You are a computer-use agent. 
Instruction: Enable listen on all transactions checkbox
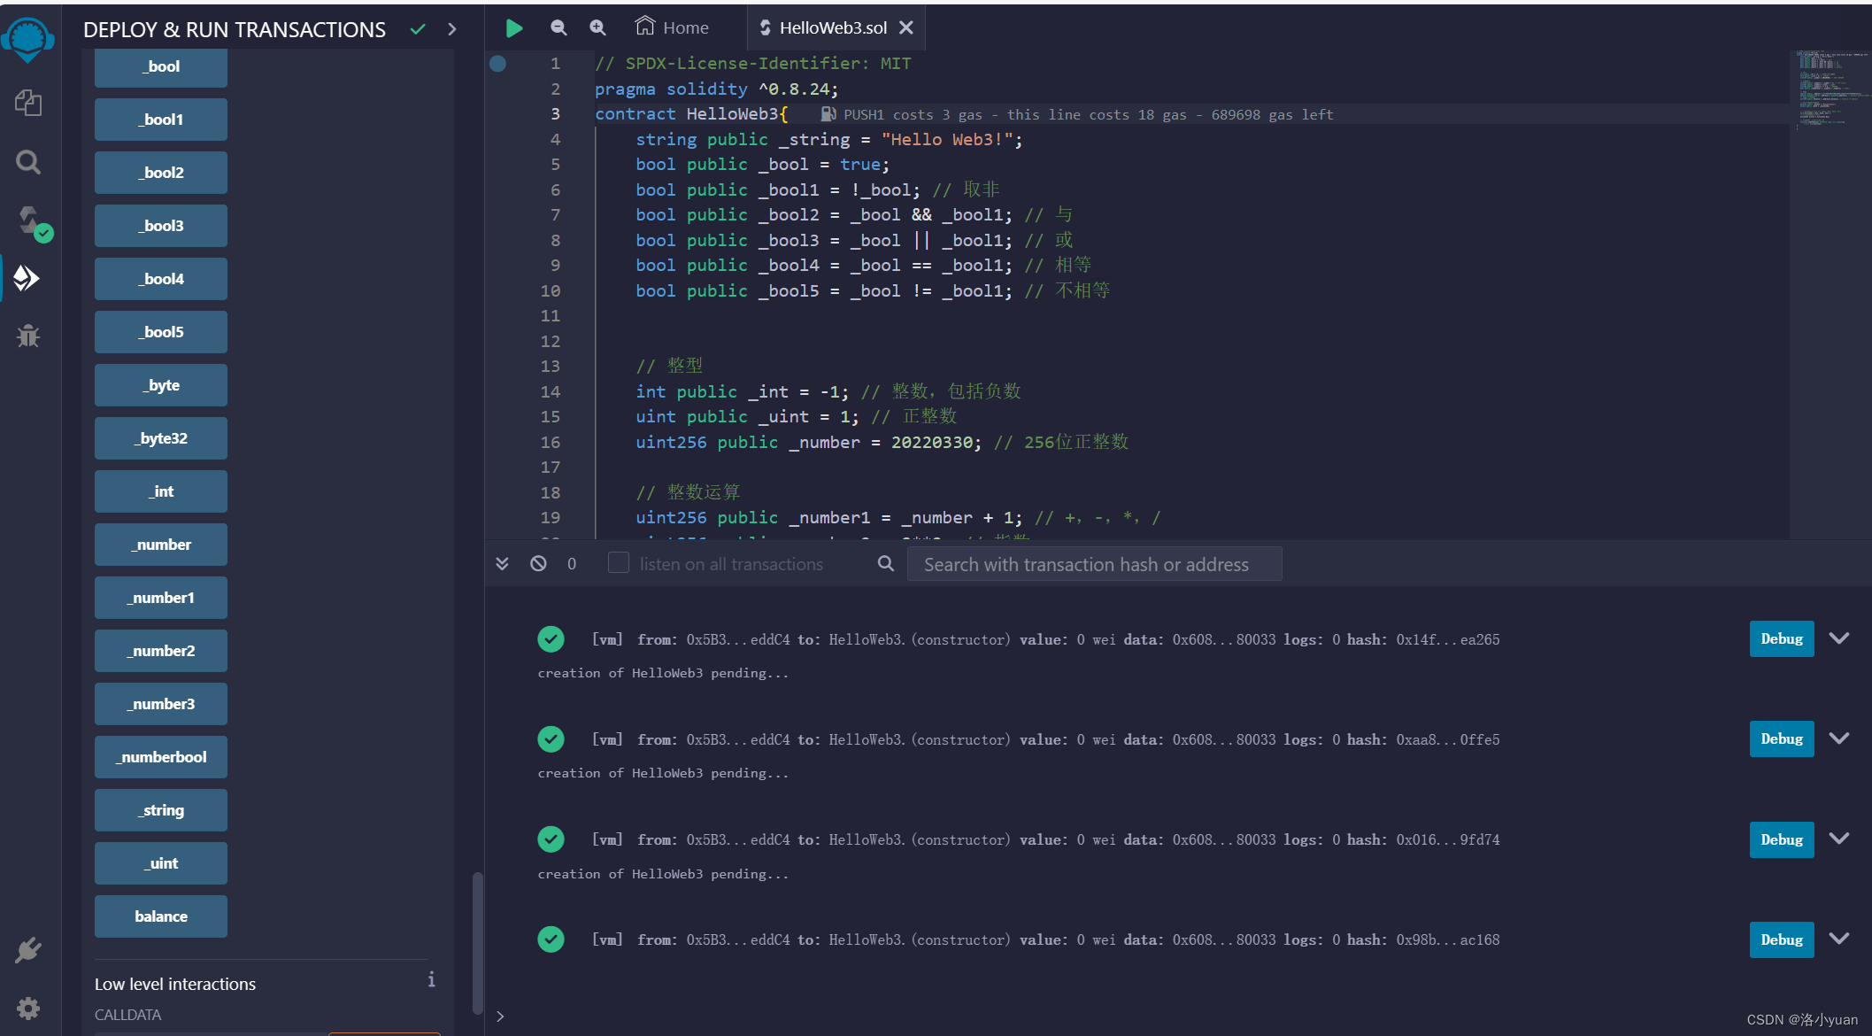click(x=619, y=562)
